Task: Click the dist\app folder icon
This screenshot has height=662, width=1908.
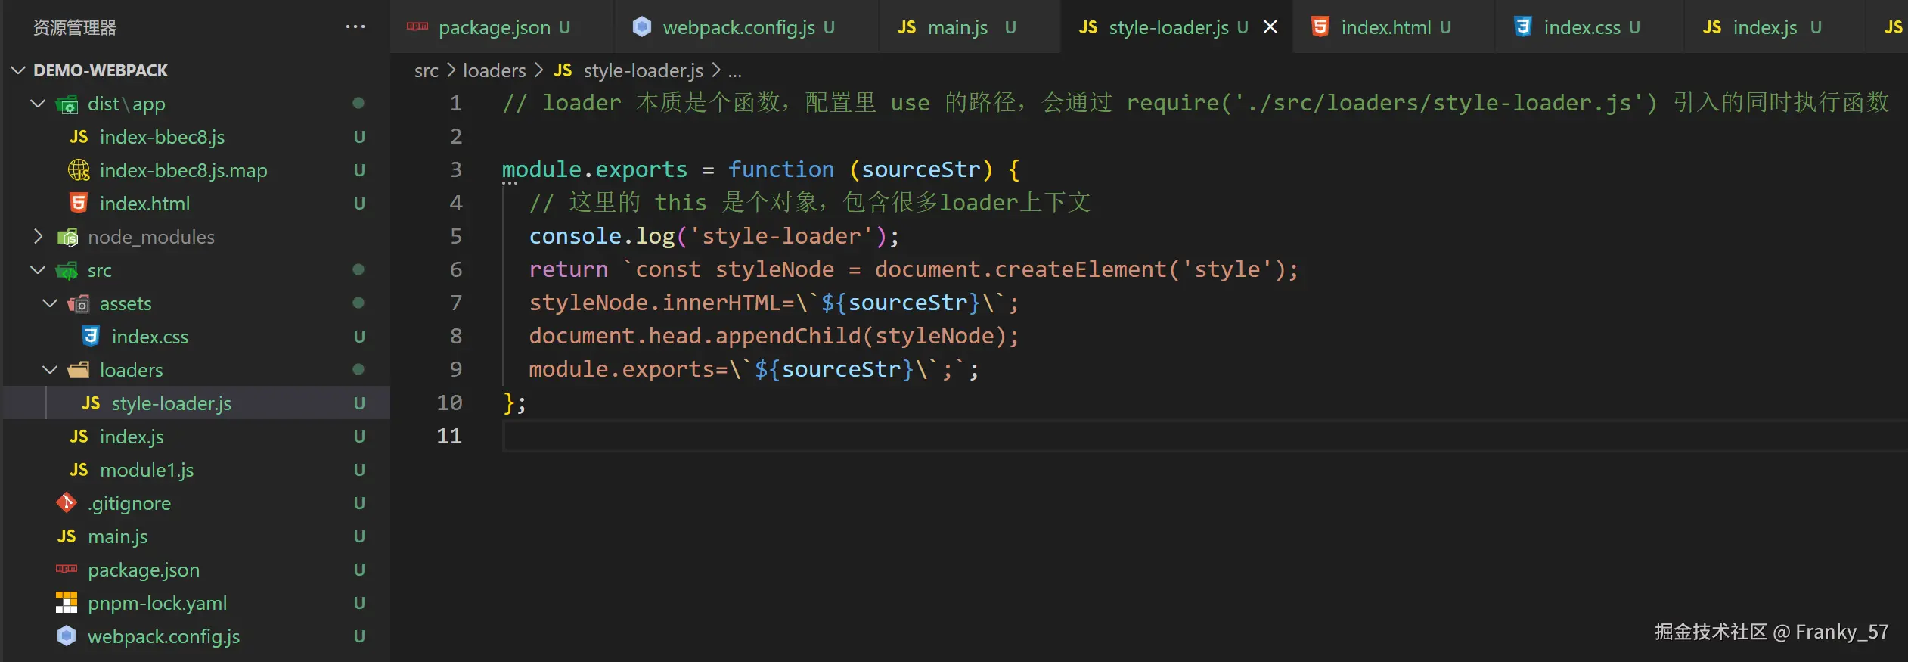Action: point(67,104)
